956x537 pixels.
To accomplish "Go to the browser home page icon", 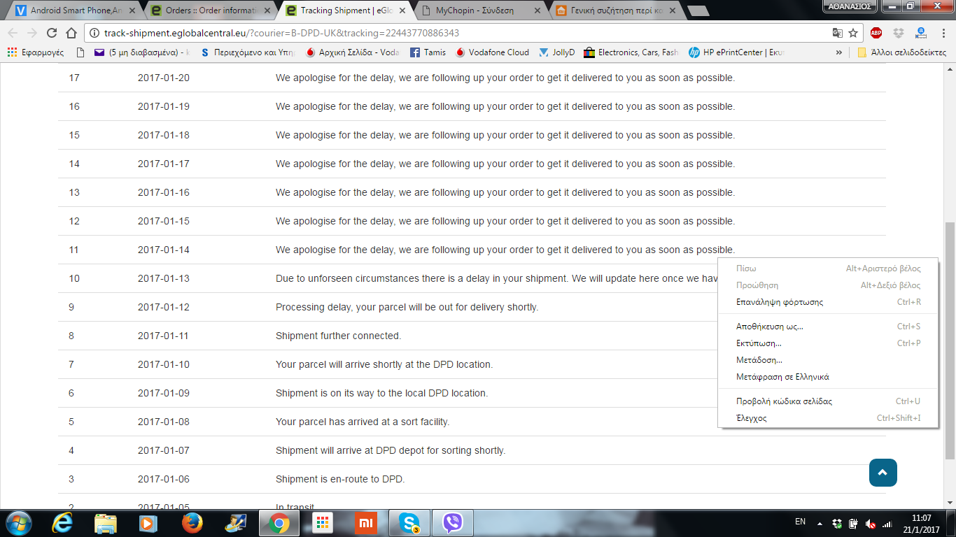I will click(71, 33).
